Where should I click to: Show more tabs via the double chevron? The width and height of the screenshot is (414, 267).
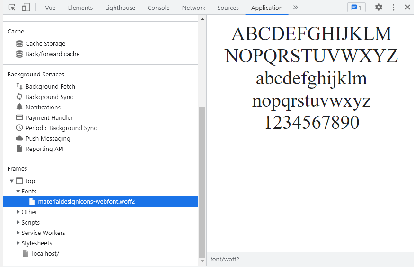[295, 8]
